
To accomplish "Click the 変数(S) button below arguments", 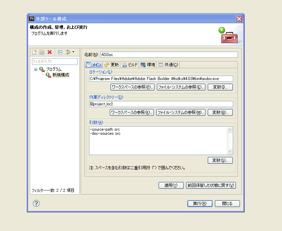I will [220, 160].
